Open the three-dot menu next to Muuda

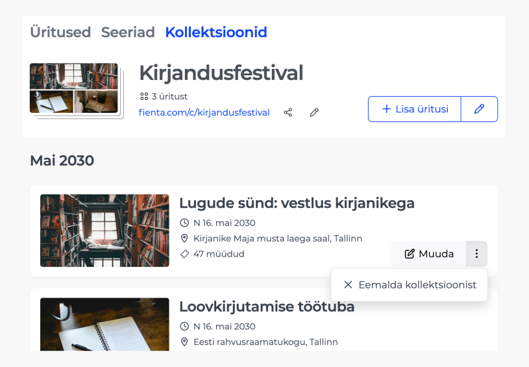[476, 253]
